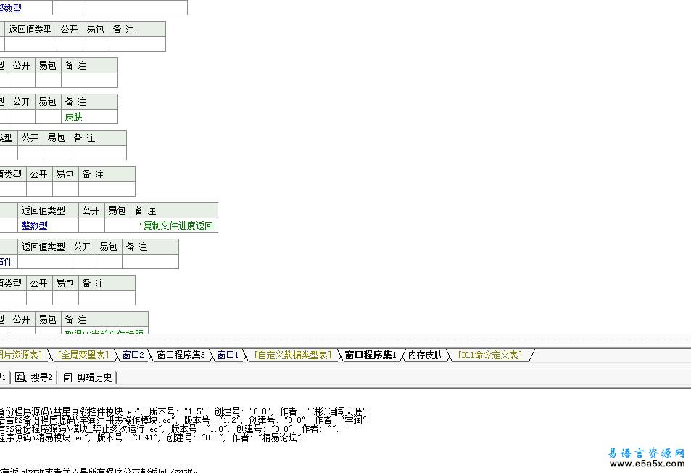
Task: Click the 皮肤 remark cell
Action: click(74, 117)
